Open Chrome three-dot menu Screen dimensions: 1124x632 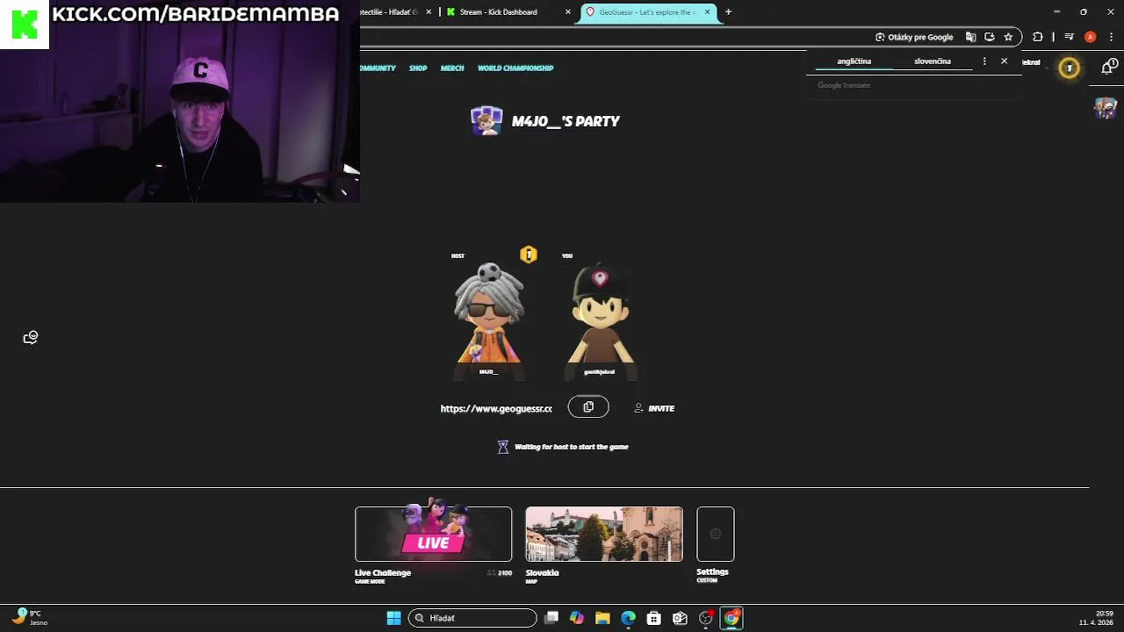tap(1111, 37)
